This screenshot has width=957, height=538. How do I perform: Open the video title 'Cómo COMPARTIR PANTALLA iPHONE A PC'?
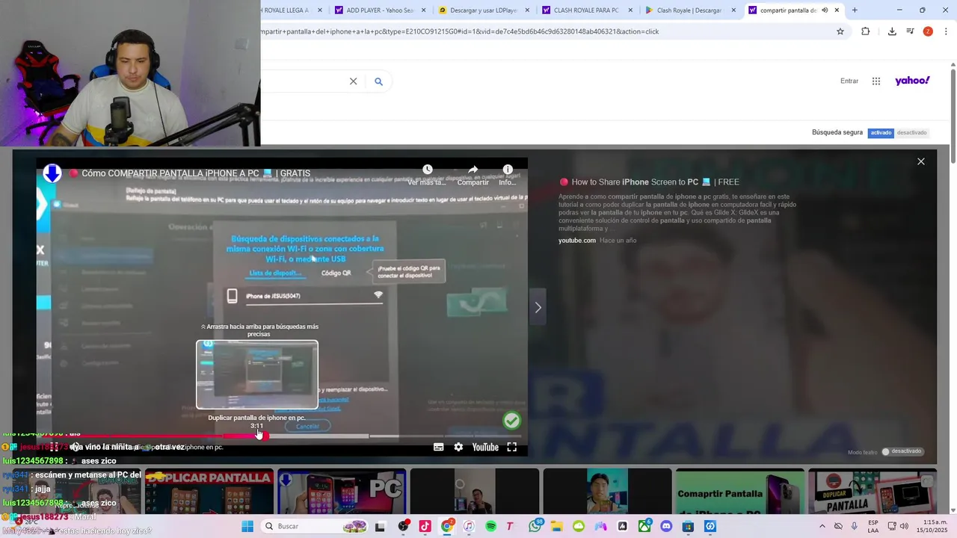tap(196, 173)
